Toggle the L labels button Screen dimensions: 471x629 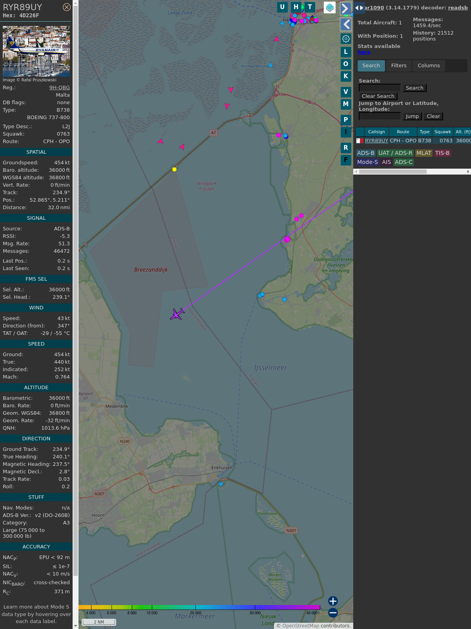coord(346,51)
